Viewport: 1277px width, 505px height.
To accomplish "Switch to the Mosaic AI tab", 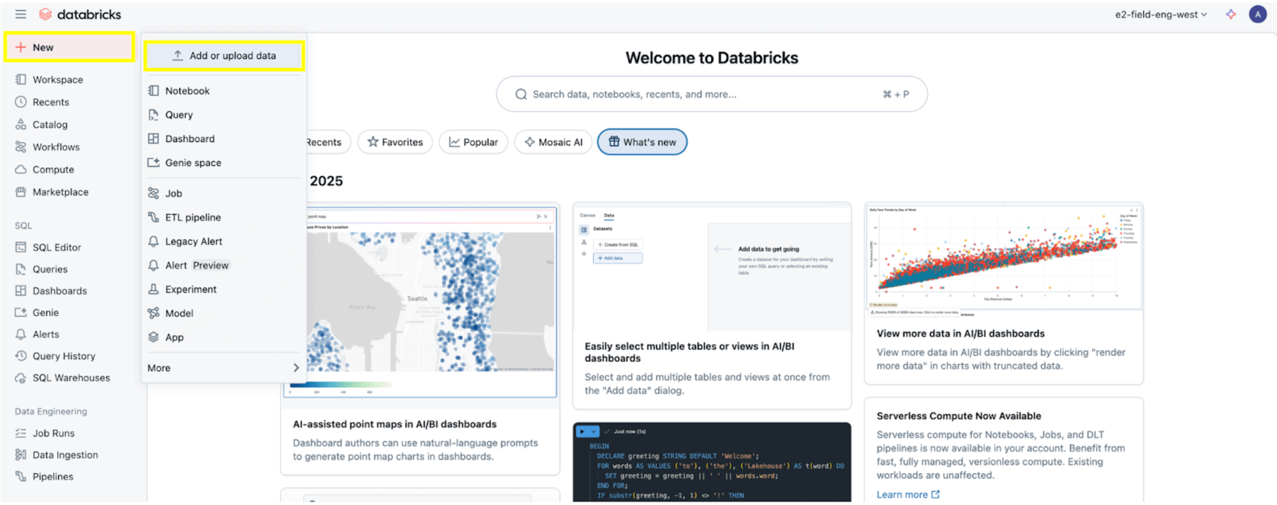I will point(553,142).
